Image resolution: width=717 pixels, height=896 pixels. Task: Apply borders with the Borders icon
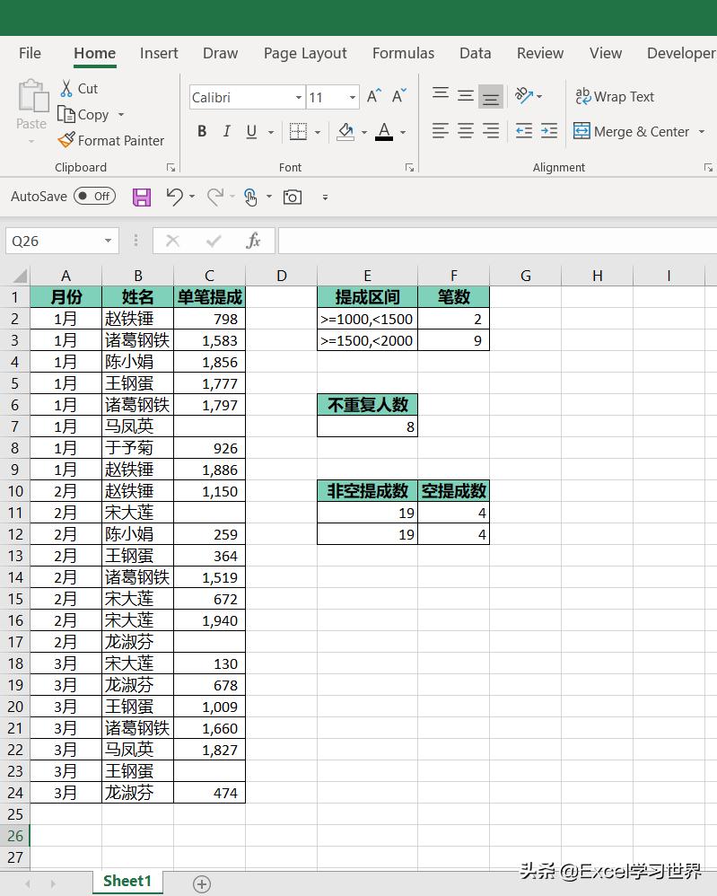pos(298,131)
